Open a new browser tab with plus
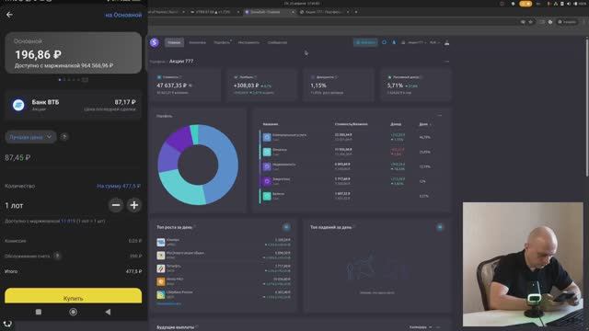The width and height of the screenshot is (589, 331). [x=356, y=12]
